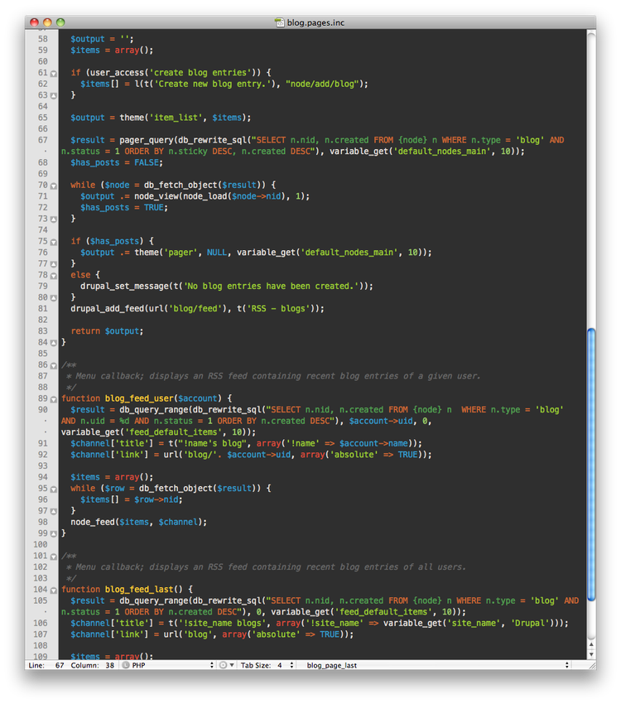Click '$has_posts = TRUE;' on line 72
Screen dimensions: 621x704
[x=124, y=207]
